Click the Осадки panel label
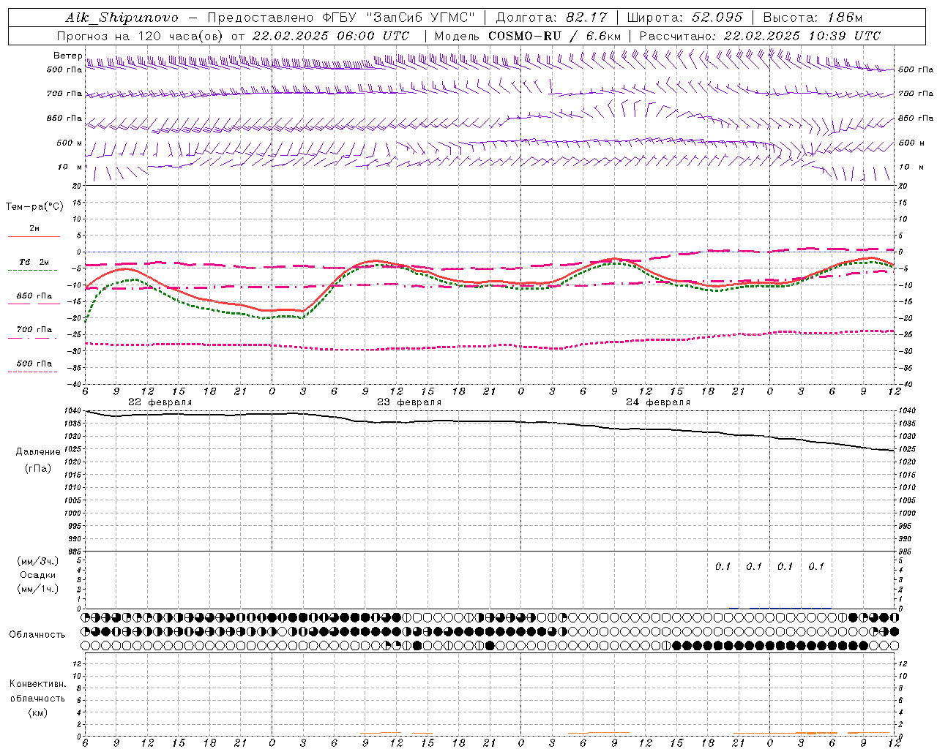937x749 pixels. click(x=38, y=575)
